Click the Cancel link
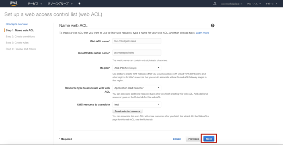Screen dimensions: 283x145 click(177, 139)
